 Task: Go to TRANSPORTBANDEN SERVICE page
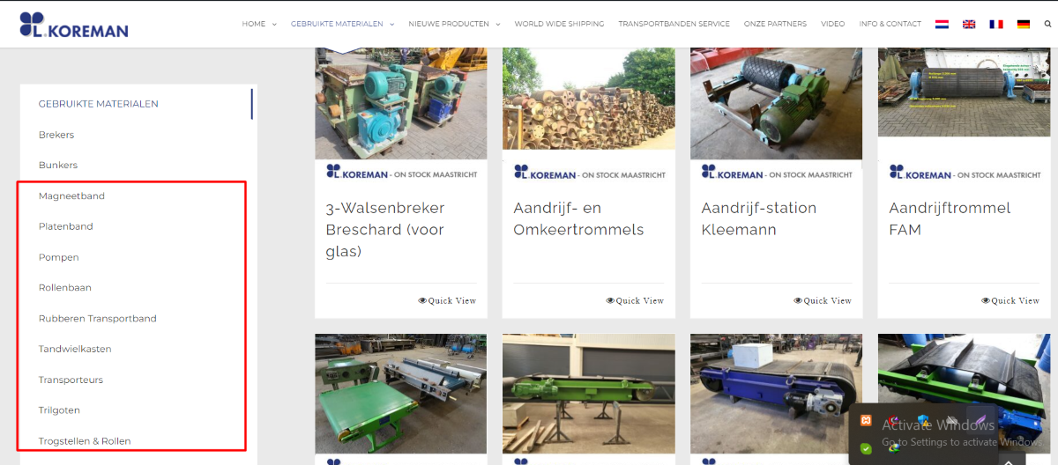[x=674, y=24]
